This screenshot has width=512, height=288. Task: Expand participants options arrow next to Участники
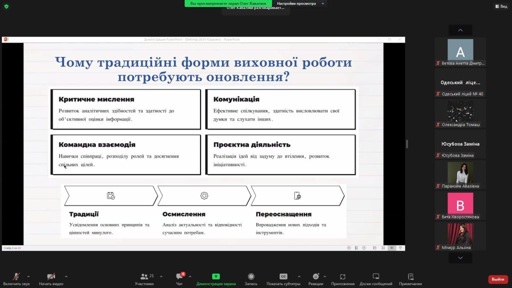click(x=161, y=276)
